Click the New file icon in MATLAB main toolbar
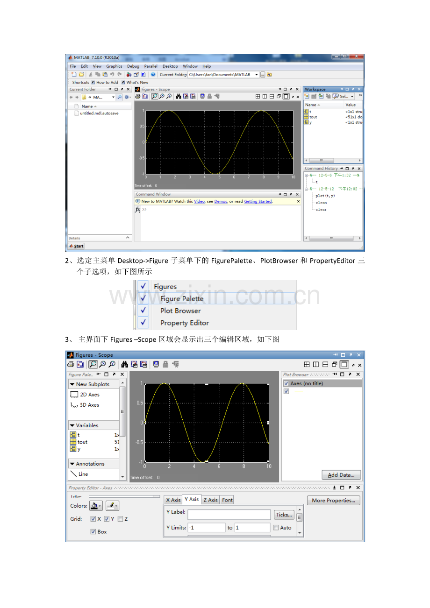This screenshot has height=608, width=430. tap(74, 74)
